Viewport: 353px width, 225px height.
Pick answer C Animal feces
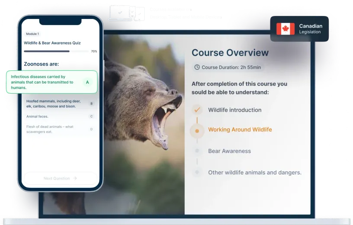[61, 117]
